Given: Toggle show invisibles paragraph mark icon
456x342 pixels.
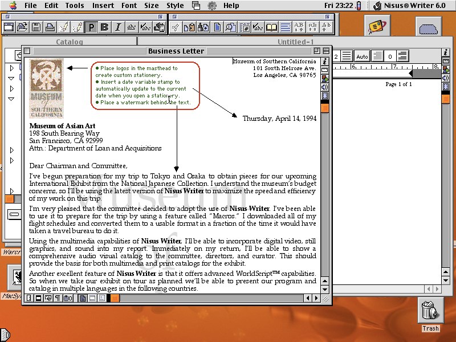Looking at the screenshot, I should (58, 298).
